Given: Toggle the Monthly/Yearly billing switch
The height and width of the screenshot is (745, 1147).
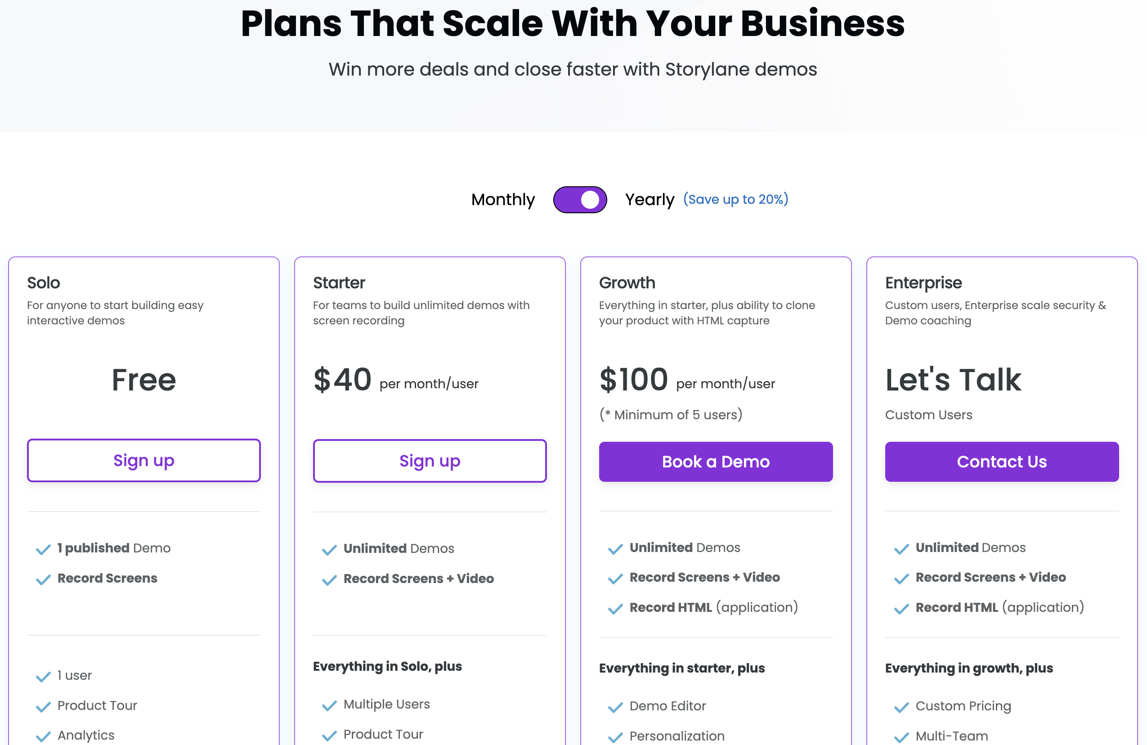Looking at the screenshot, I should (x=580, y=199).
